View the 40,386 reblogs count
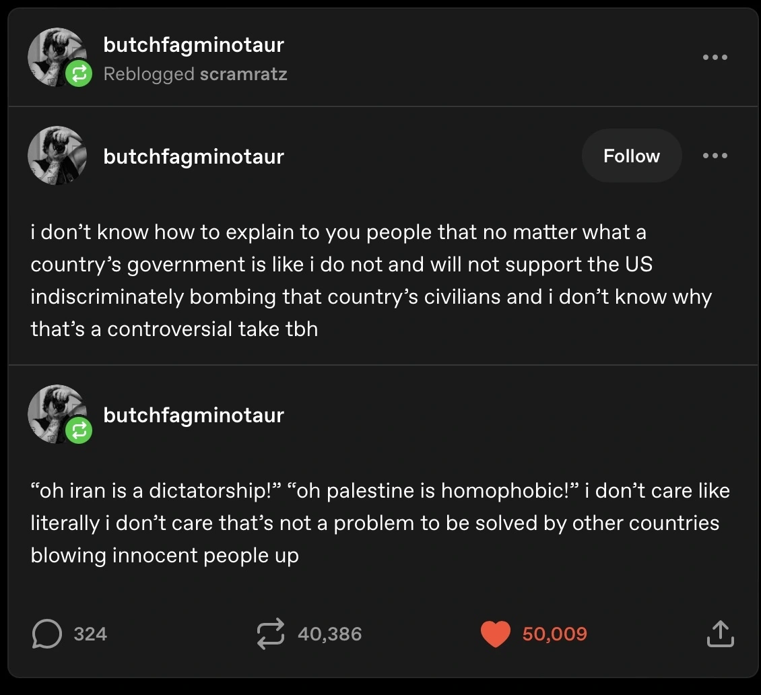The width and height of the screenshot is (761, 695). pos(329,634)
